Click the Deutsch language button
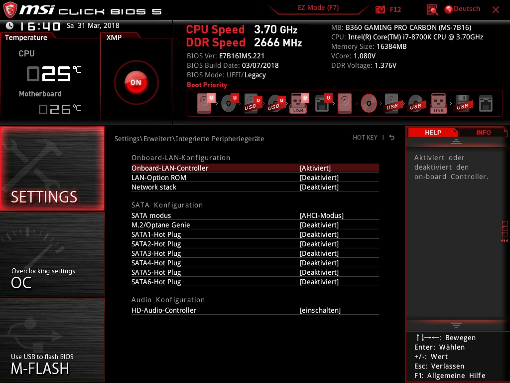The height and width of the screenshot is (383, 510). coord(467,9)
